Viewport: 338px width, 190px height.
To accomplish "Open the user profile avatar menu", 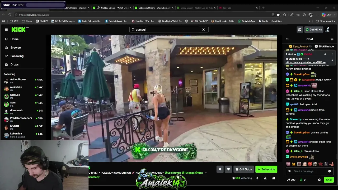I will point(328,30).
